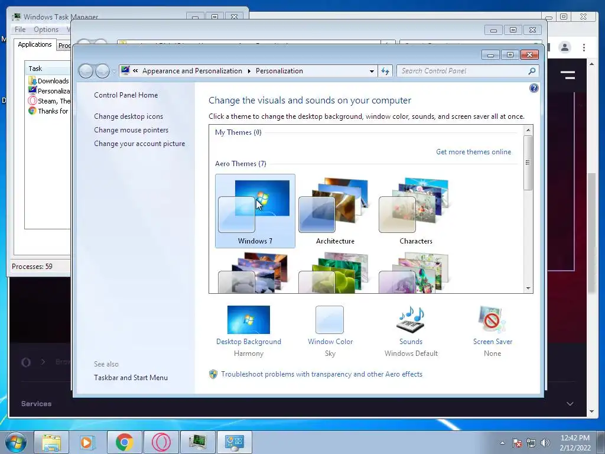Open Options menu in Task Manager
The width and height of the screenshot is (605, 454).
click(46, 30)
